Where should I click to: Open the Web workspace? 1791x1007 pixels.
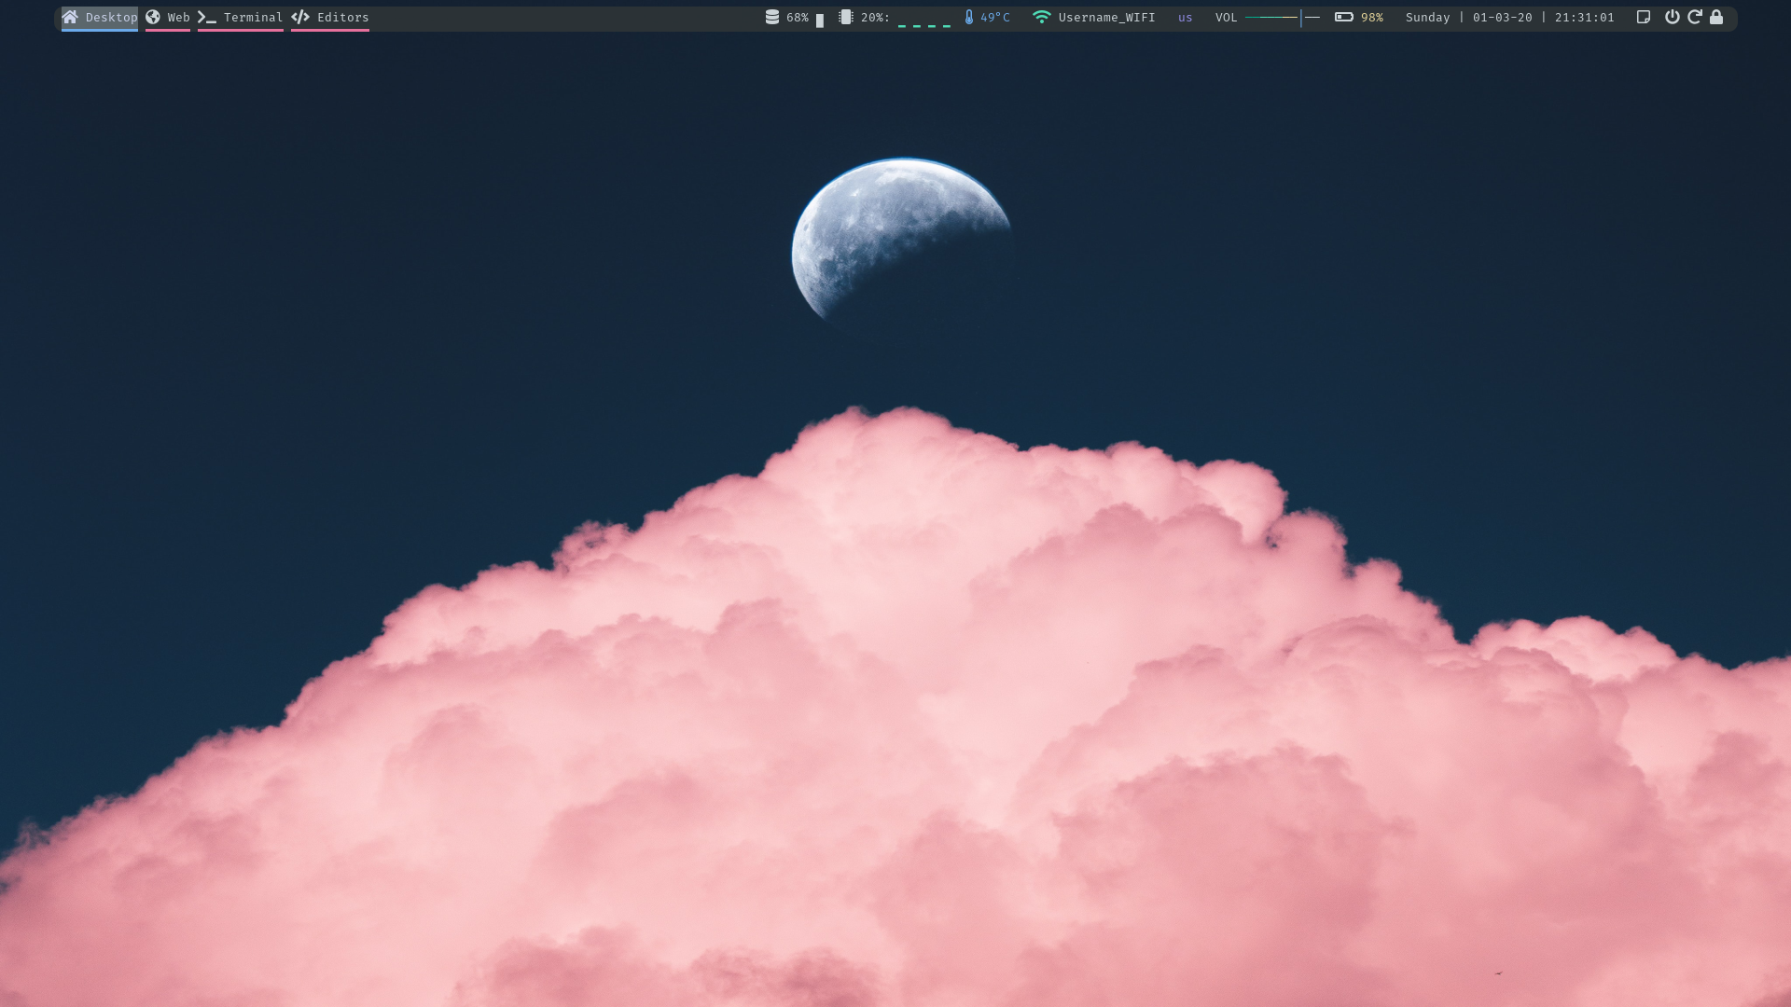tap(178, 18)
